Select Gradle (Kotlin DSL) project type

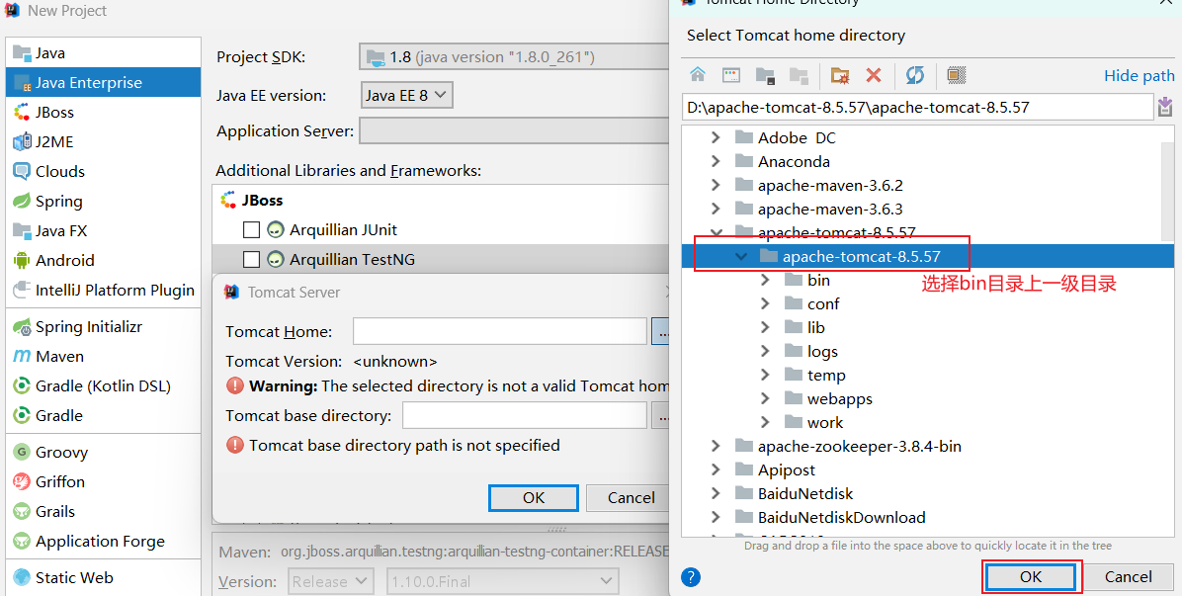coord(103,385)
